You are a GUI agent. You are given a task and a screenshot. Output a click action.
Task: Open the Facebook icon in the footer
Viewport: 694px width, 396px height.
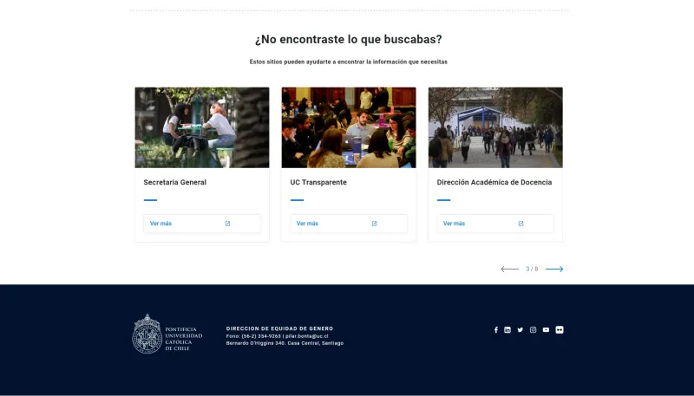(495, 329)
